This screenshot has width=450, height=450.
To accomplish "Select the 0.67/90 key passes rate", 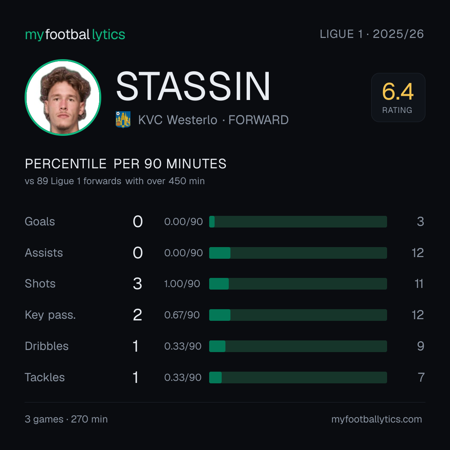I will [182, 315].
